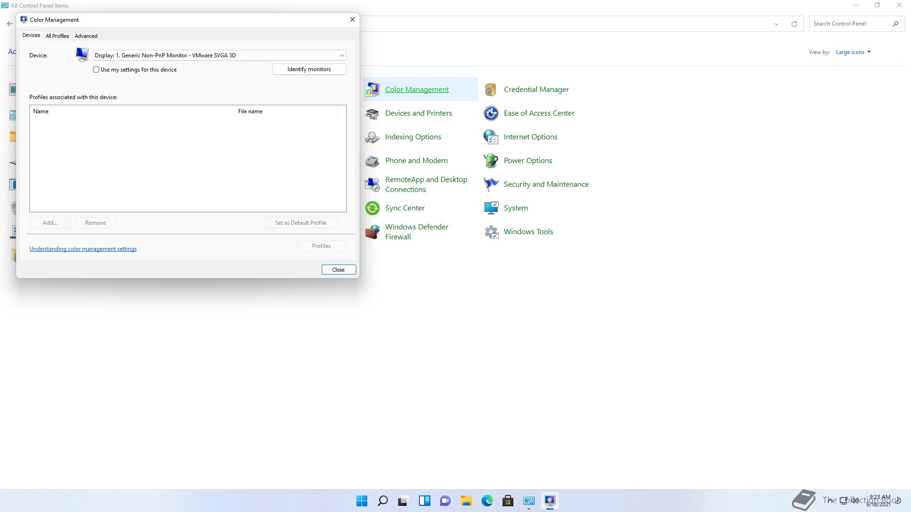The width and height of the screenshot is (911, 512).
Task: Open Microsoft Store from taskbar
Action: point(508,501)
